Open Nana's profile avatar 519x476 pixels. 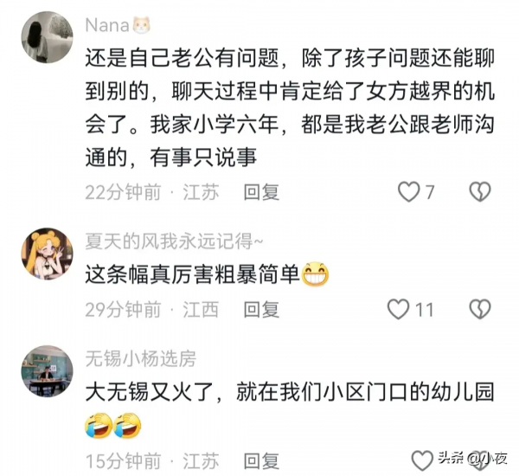point(47,37)
